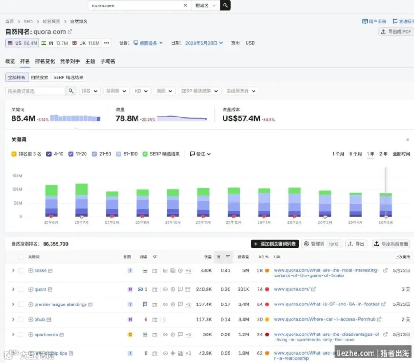414x363 pixels.
Task: Close the keywords chart panel
Action: (x=408, y=139)
